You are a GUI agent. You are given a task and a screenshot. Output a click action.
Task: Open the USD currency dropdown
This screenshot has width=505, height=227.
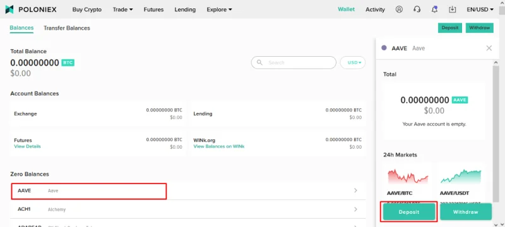click(x=353, y=62)
